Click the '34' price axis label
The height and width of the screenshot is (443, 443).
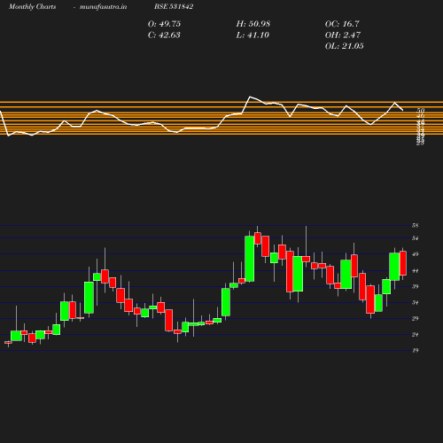416,302
